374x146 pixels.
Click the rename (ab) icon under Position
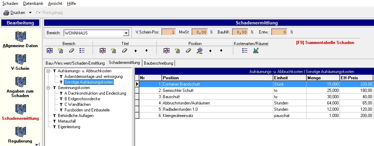coord(167,50)
